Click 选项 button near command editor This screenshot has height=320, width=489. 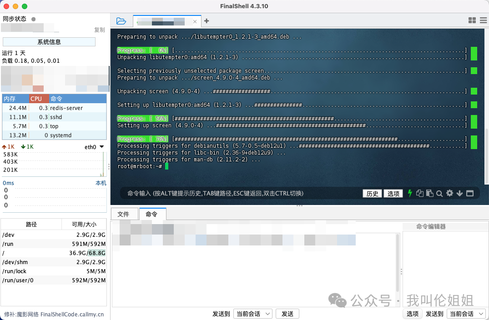(412, 314)
